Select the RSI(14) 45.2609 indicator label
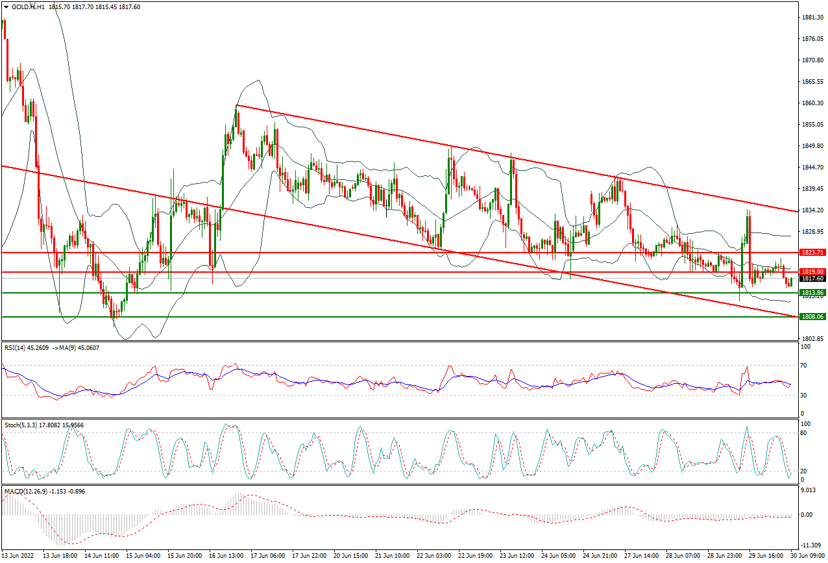Image resolution: width=828 pixels, height=563 pixels. (27, 348)
